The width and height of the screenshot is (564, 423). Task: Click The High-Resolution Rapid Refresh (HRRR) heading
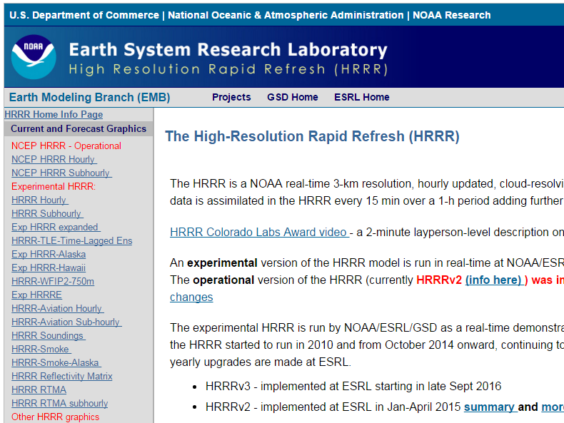[312, 136]
